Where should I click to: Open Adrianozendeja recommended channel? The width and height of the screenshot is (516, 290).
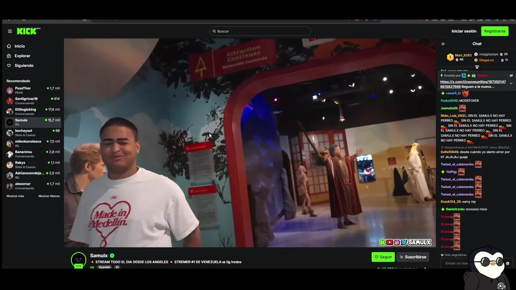[33, 175]
